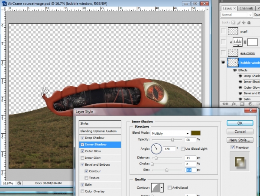Viewport: 260px width, 196px height.
Task: Open the contour picker dropdown arrow
Action: (x=162, y=188)
